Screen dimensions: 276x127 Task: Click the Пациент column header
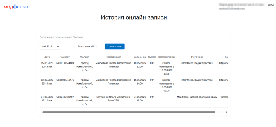(x=65, y=57)
